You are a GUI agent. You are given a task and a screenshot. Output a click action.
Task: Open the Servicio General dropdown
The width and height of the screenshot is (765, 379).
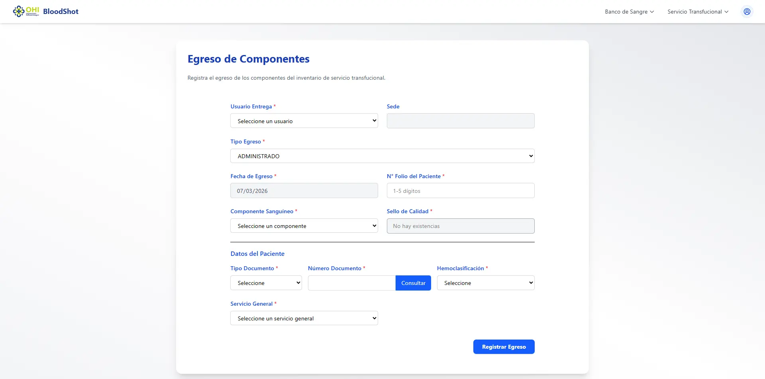[304, 318]
